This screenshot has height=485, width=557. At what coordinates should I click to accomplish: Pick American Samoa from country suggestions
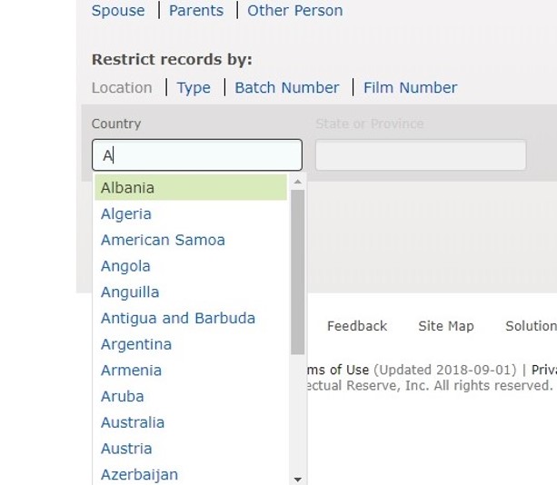coord(163,241)
